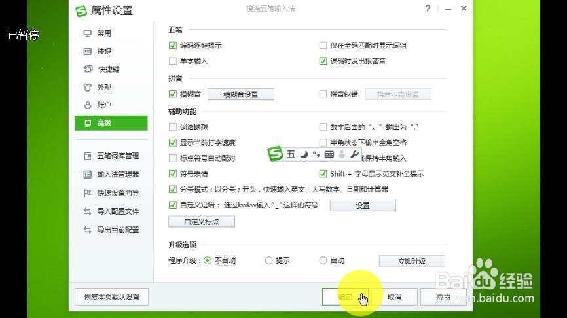The width and height of the screenshot is (567, 318).
Task: Click the arrows icon beside 导出当前配置
Action: coord(88,230)
